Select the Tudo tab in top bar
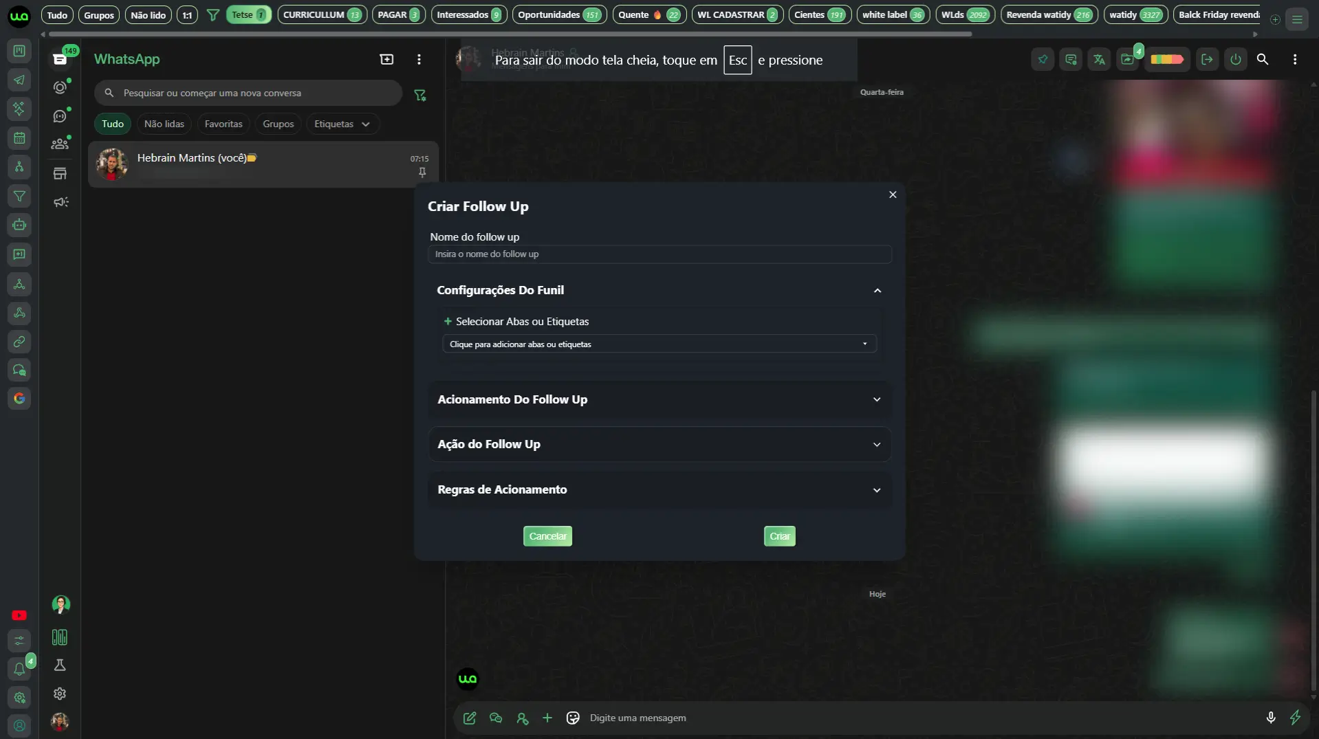Viewport: 1319px width, 739px height. pos(57,14)
